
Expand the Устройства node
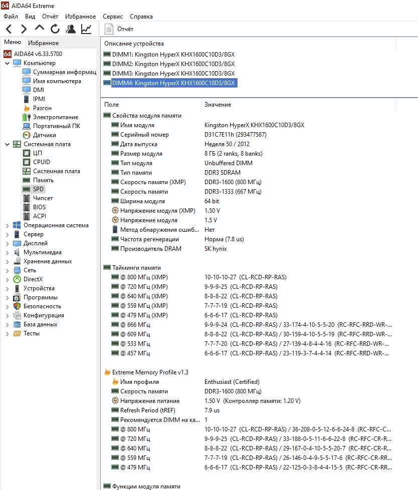7,289
